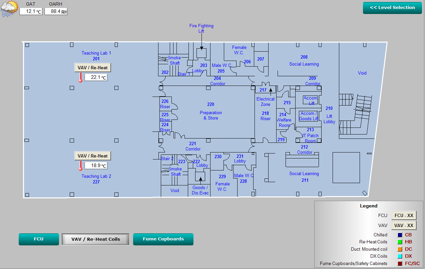Switch to Fume Cupboards view
Image resolution: width=425 pixels, height=269 pixels.
pos(163,239)
